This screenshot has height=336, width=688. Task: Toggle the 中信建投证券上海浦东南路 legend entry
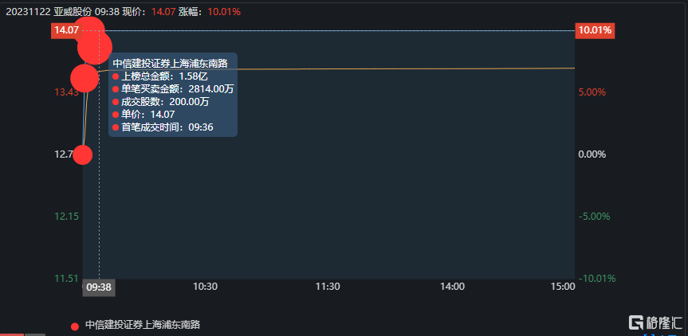tap(136, 325)
